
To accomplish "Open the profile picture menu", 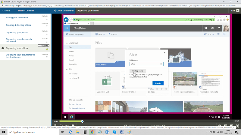I will [226, 28].
